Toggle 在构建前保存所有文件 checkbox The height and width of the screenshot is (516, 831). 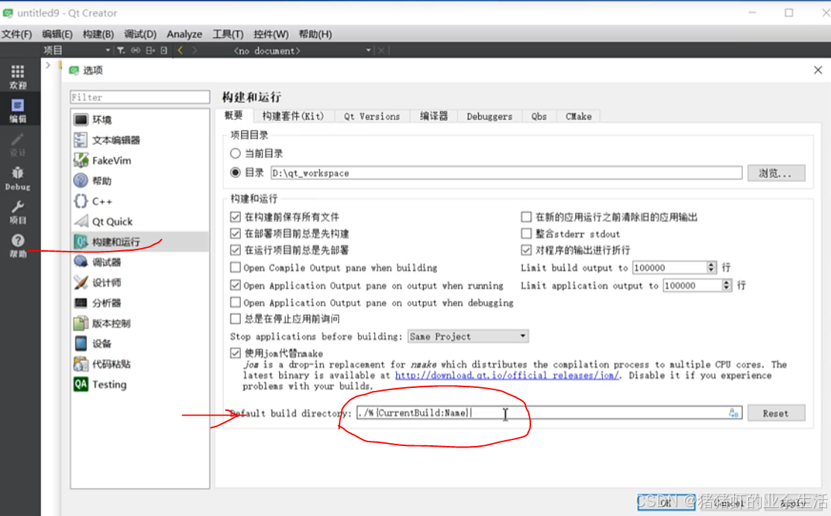pos(235,217)
